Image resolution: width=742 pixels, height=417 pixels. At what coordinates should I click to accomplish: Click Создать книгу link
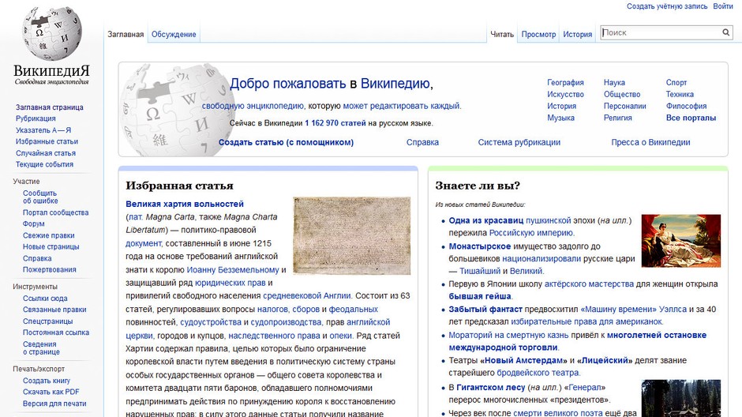pos(47,381)
